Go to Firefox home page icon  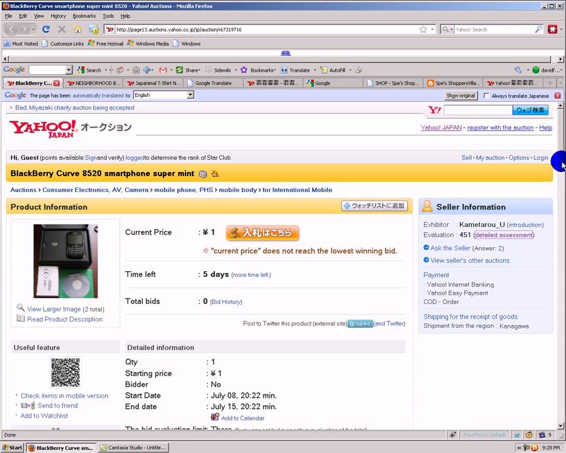[x=77, y=30]
